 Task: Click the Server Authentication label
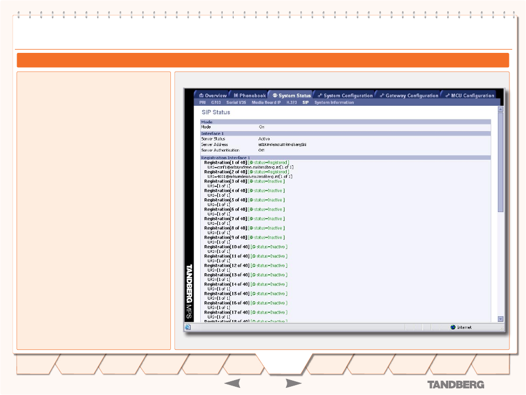click(x=220, y=150)
